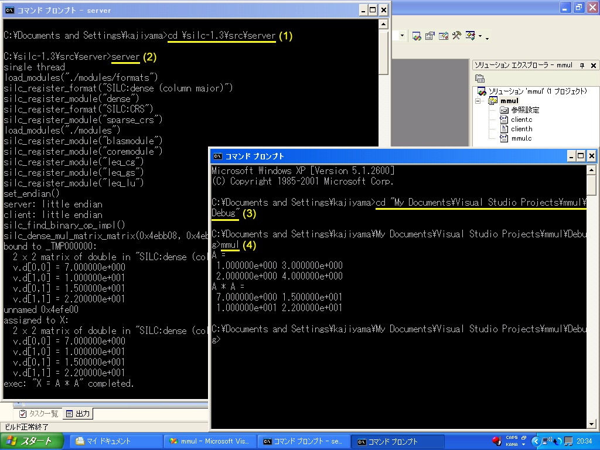This screenshot has width=600, height=450.
Task: Switch to コマンド プロンプト - server taskbar button
Action: pos(304,442)
